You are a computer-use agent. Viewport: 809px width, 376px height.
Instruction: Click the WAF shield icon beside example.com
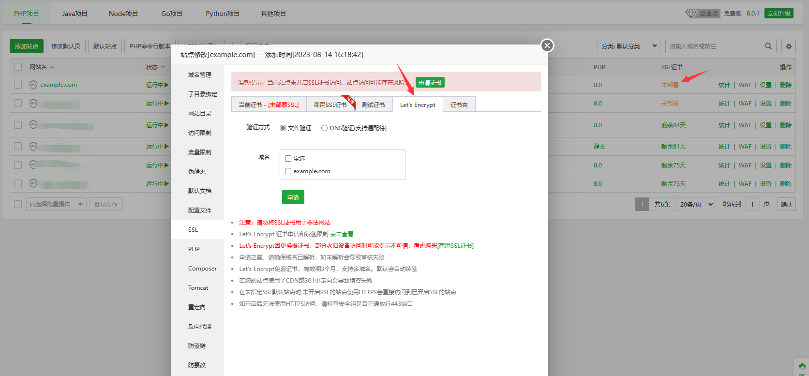pyautogui.click(x=33, y=85)
